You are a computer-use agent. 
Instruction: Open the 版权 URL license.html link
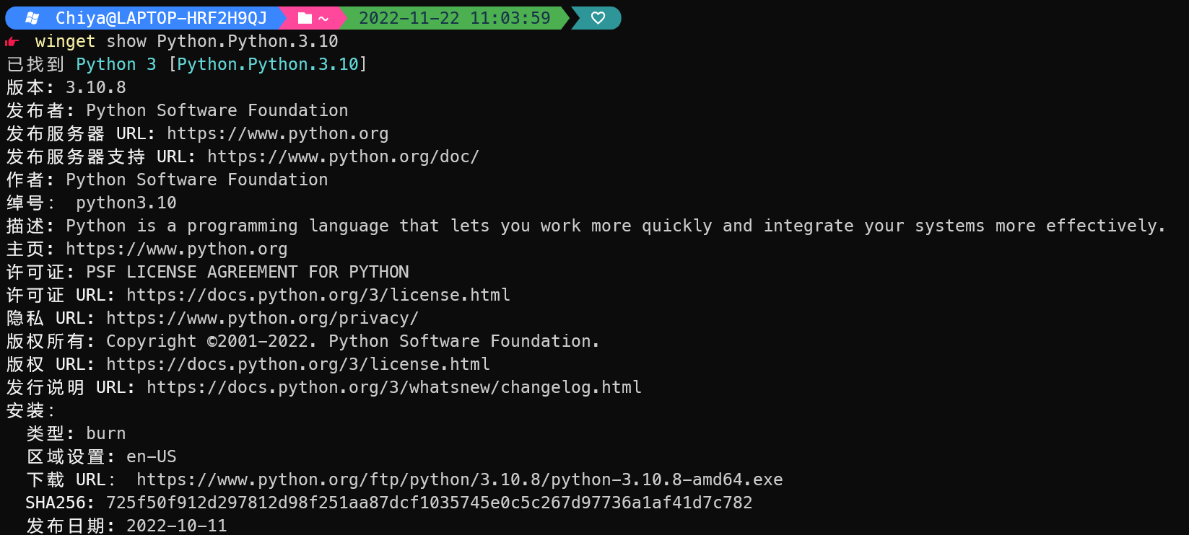pyautogui.click(x=298, y=365)
